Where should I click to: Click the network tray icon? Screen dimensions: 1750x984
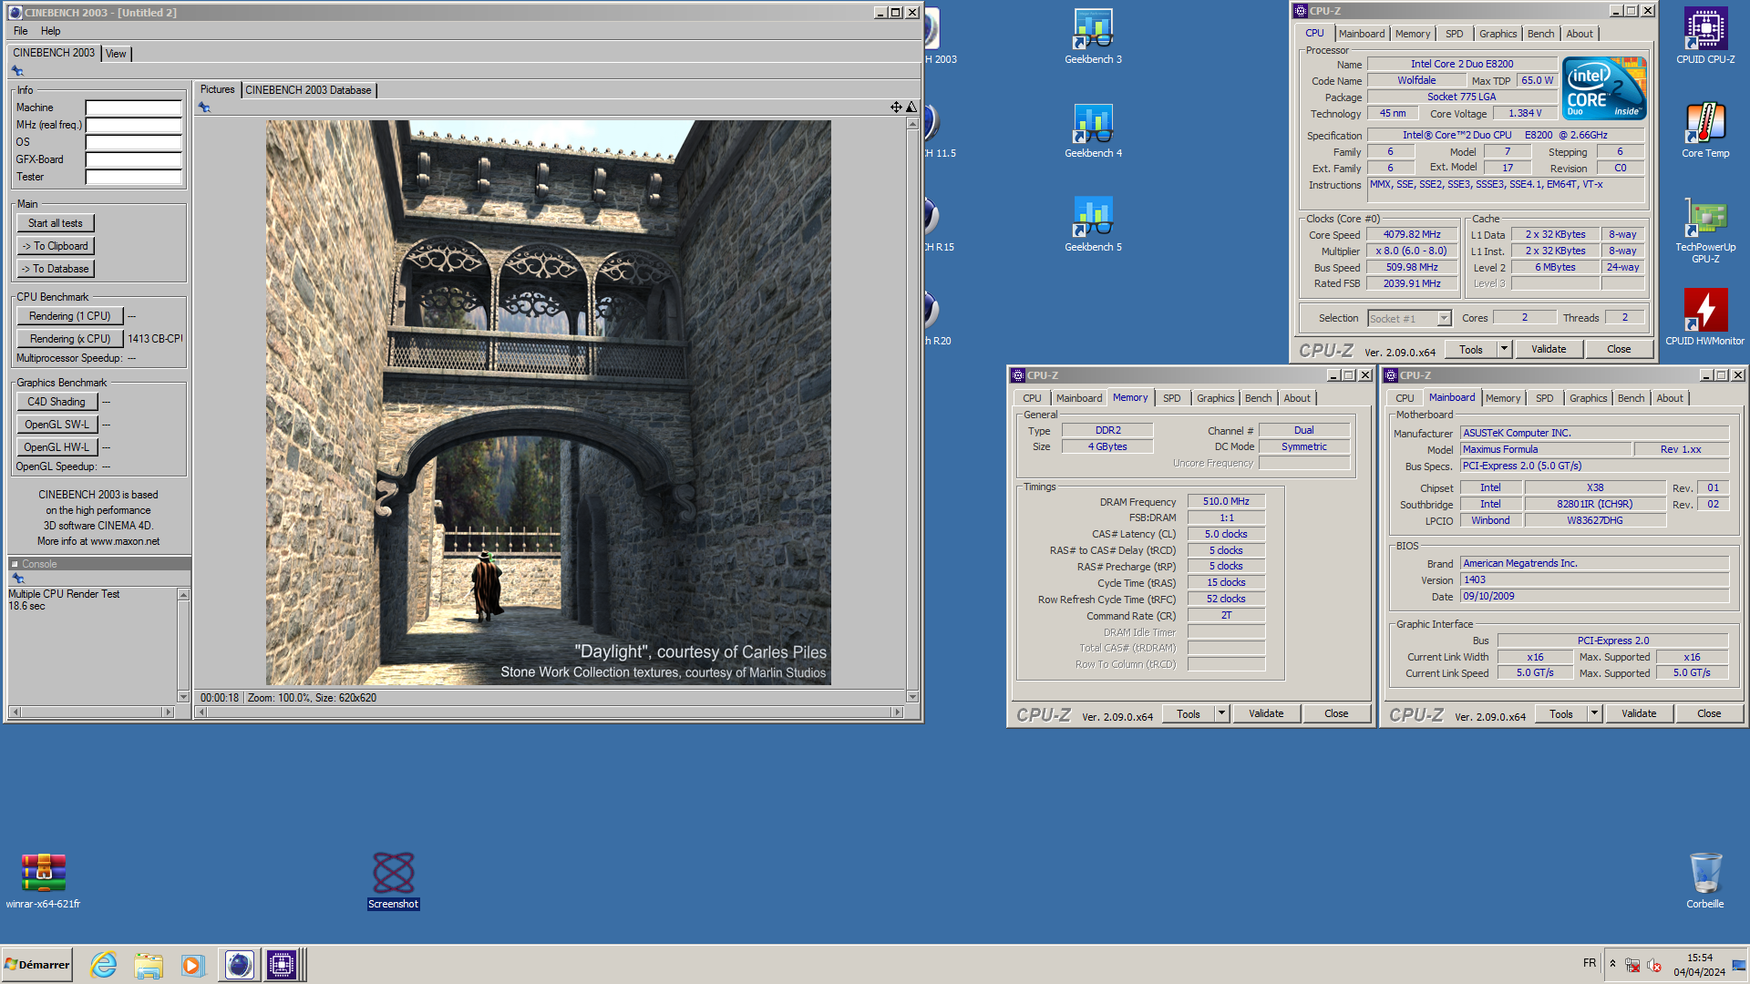click(1632, 965)
